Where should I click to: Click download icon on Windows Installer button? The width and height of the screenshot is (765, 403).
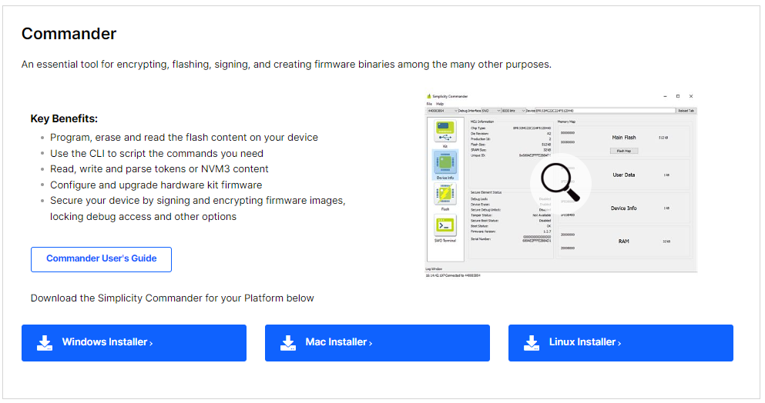click(x=45, y=343)
